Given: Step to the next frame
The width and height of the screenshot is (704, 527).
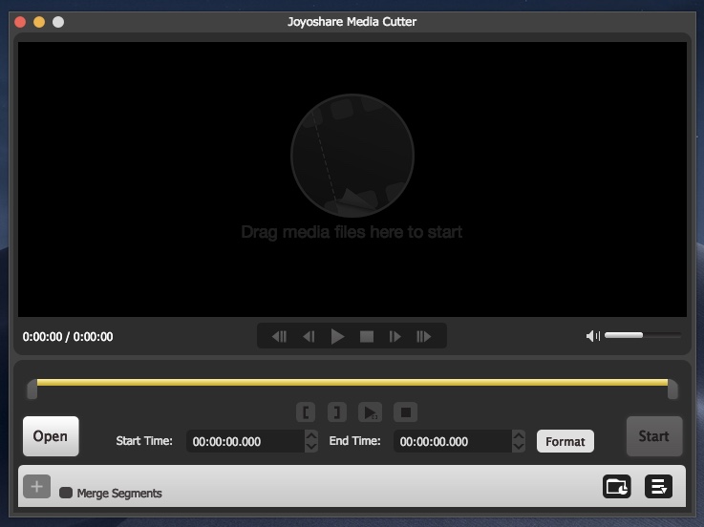Looking at the screenshot, I should point(395,336).
